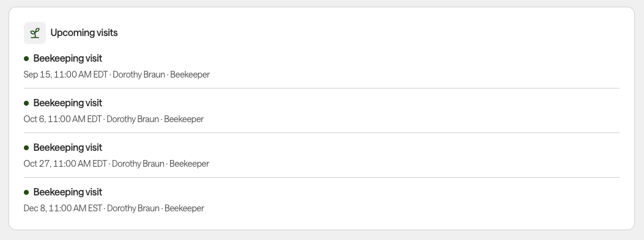
Task: Click Dorothy Braun in the Dec 8 visit
Action: [x=133, y=208]
